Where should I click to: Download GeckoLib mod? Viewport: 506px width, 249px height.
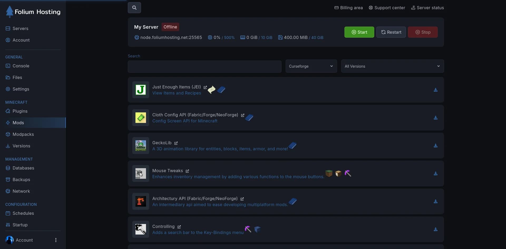(x=436, y=146)
